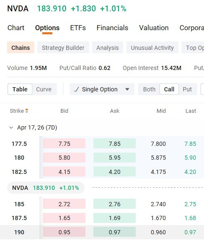Show Put options only

click(x=187, y=89)
